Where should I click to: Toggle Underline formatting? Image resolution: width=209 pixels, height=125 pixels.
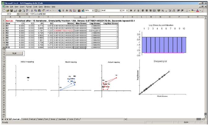pyautogui.click(x=139, y=10)
